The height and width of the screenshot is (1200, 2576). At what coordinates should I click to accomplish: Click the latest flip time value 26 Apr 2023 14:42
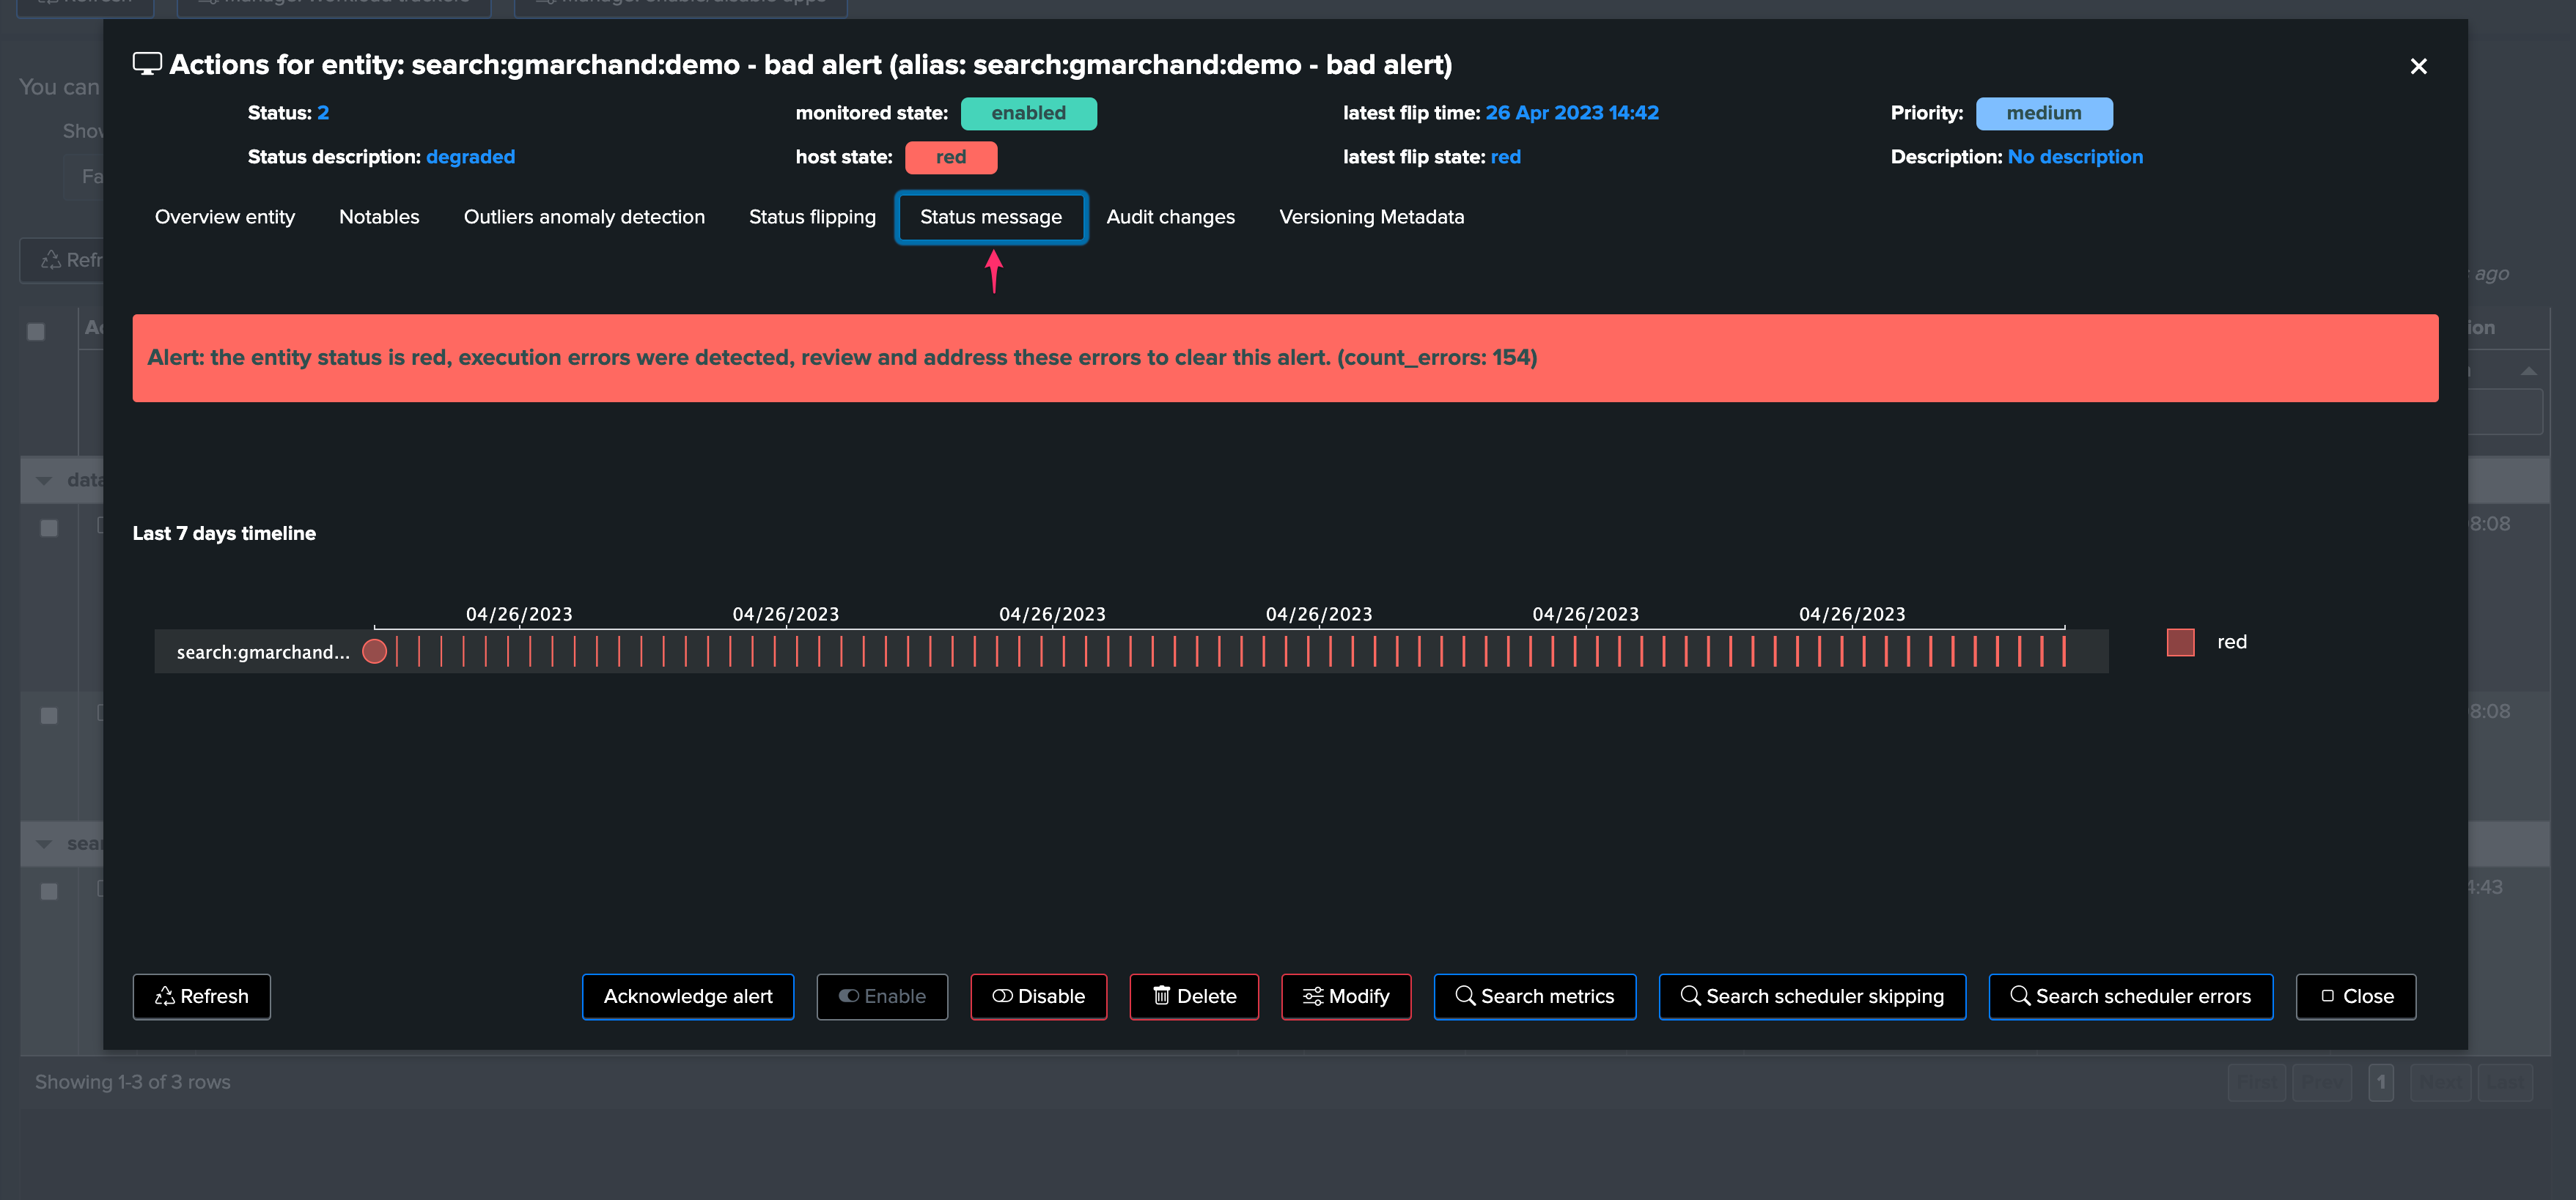[1572, 113]
